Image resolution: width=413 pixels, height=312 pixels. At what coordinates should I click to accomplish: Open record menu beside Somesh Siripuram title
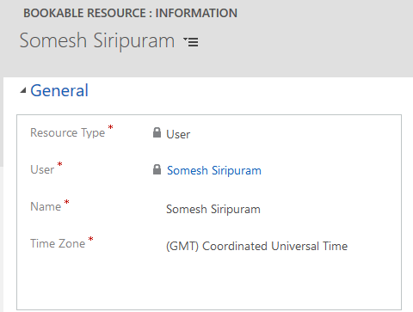[x=191, y=42]
